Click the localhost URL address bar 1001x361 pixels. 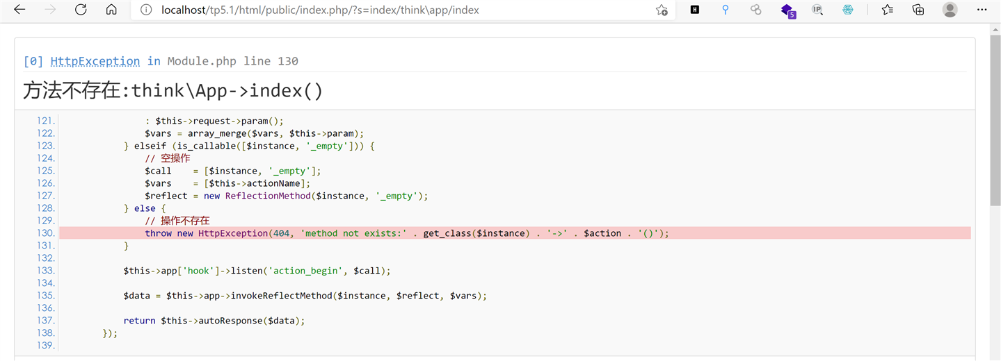point(320,10)
